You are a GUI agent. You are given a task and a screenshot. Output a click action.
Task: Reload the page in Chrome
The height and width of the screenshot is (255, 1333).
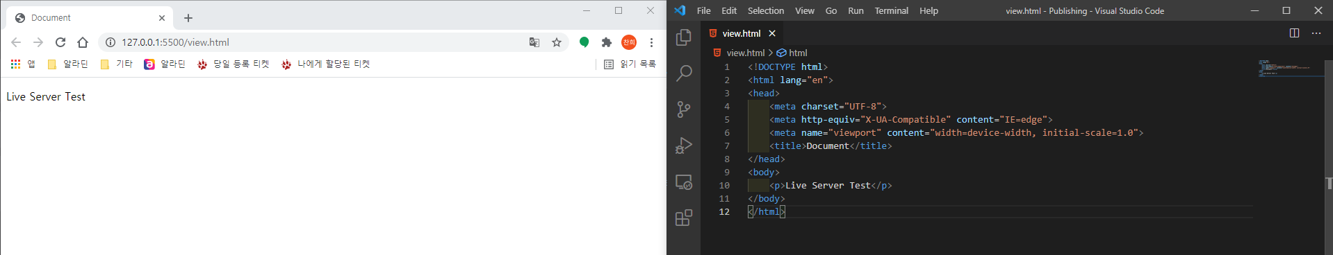pyautogui.click(x=60, y=42)
